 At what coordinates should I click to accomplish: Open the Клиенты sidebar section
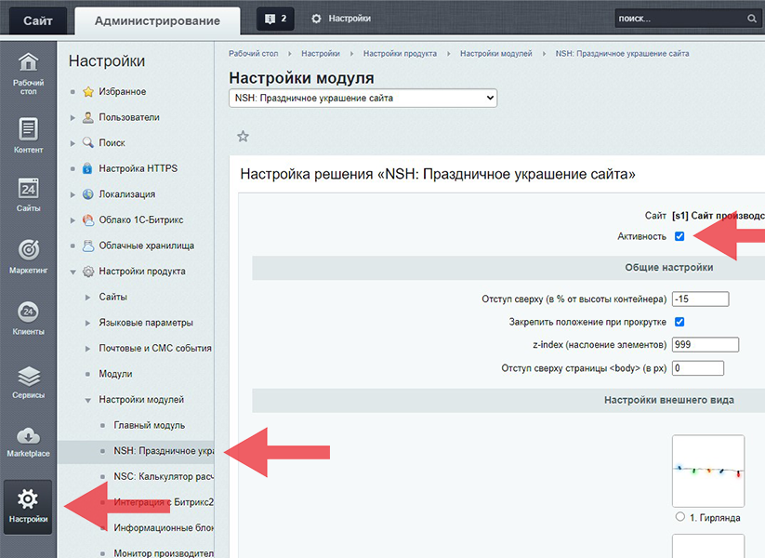[x=28, y=319]
